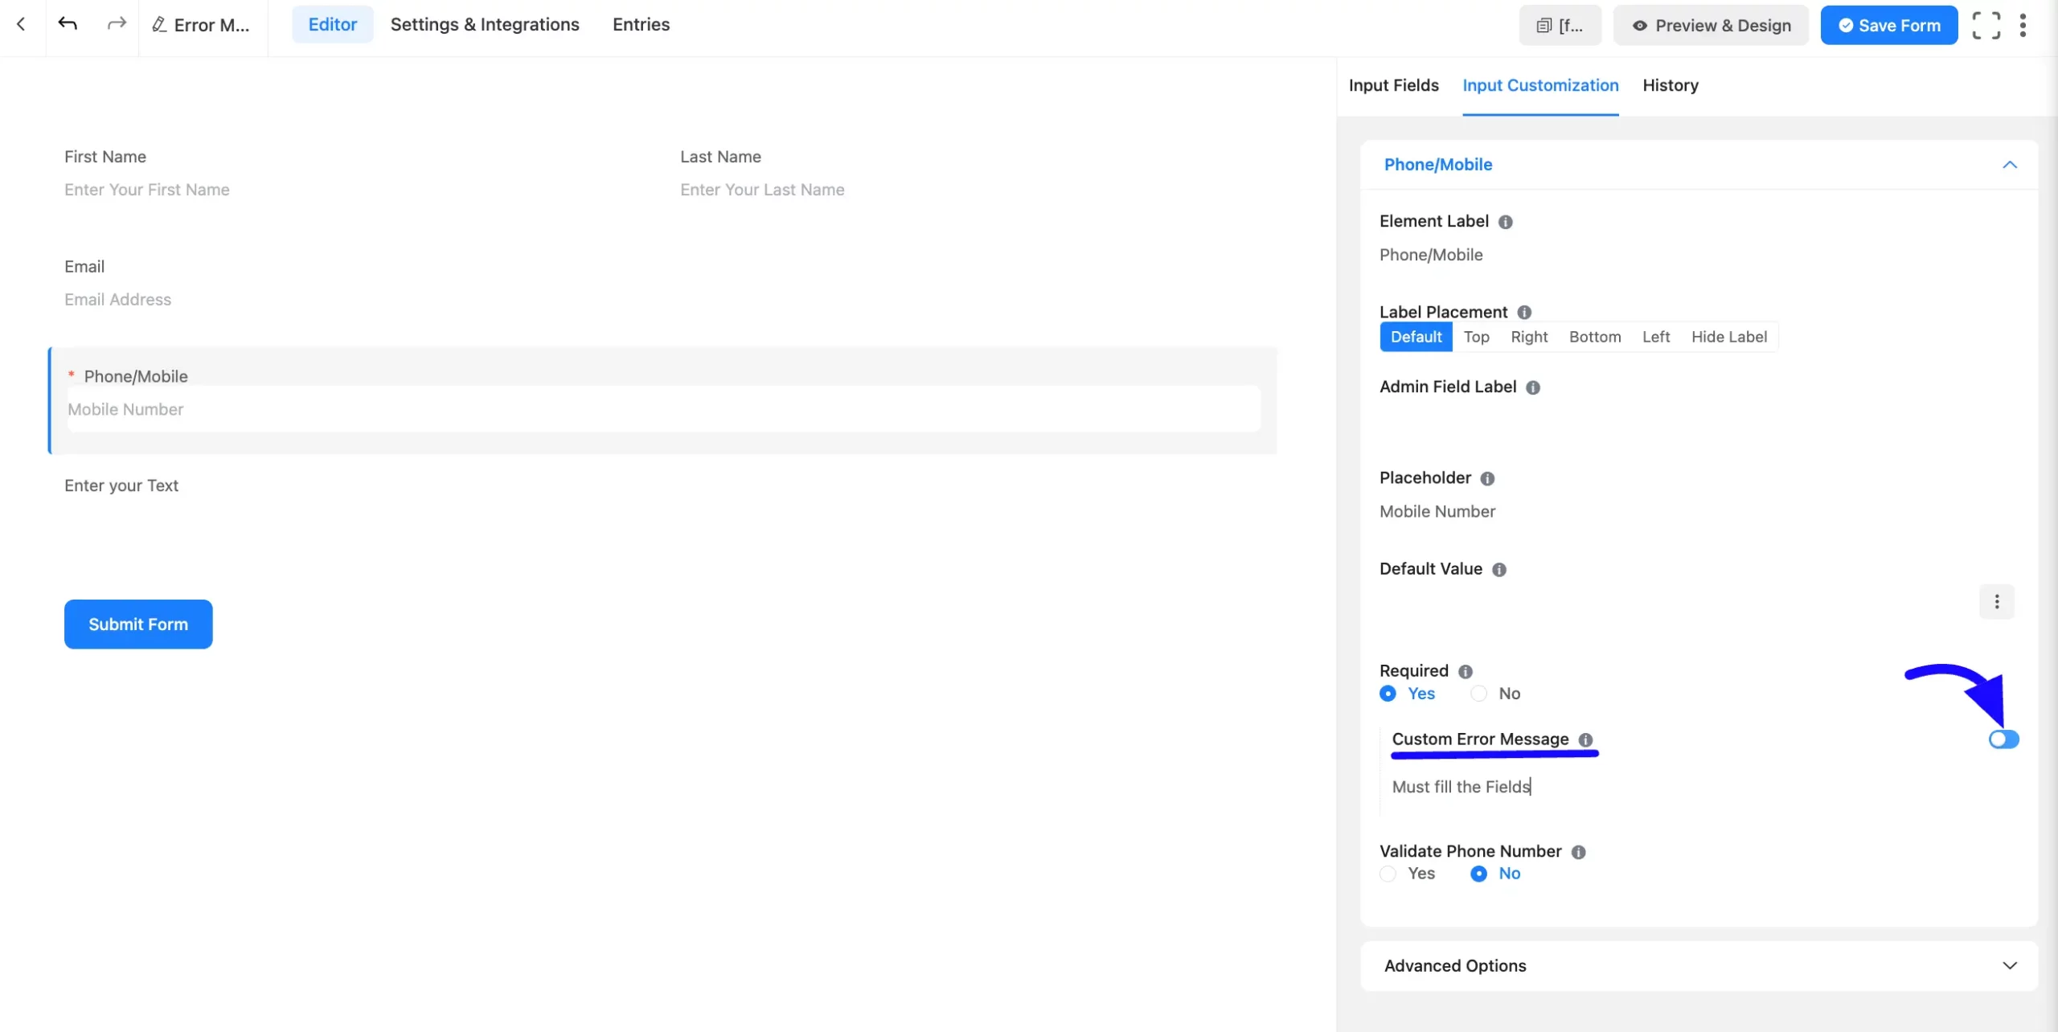Toggle the Custom Error Message switch
This screenshot has width=2058, height=1032.
(x=2003, y=739)
